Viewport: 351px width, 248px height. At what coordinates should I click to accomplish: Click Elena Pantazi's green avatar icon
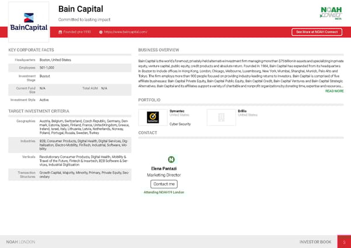171,160
